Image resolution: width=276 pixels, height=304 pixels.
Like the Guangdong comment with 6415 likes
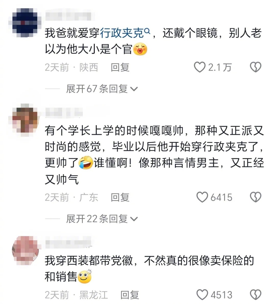pyautogui.click(x=202, y=197)
